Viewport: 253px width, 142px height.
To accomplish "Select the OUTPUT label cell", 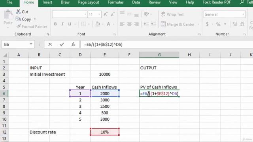I will coord(159,68).
